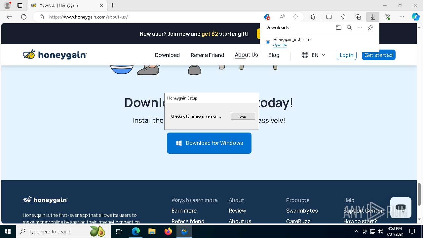Image resolution: width=423 pixels, height=238 pixels.
Task: Click the taskbar search box
Action: 63,231
